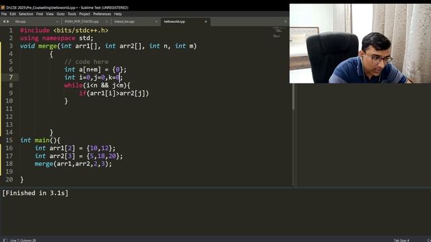Select line number 1 in gutter

coord(11,30)
